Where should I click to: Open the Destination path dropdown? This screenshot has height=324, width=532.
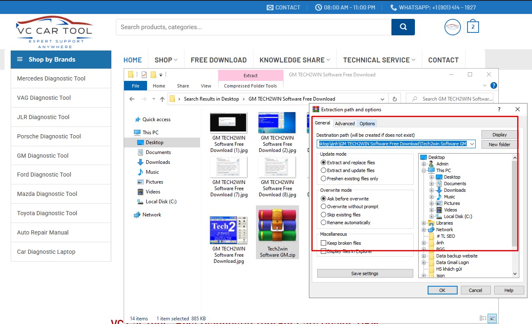coord(472,144)
